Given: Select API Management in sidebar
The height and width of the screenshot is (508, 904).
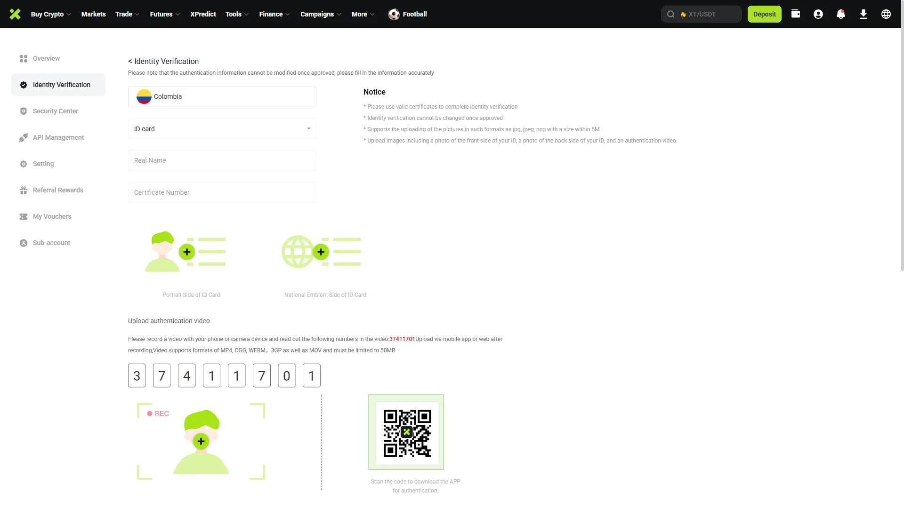Looking at the screenshot, I should click(58, 137).
